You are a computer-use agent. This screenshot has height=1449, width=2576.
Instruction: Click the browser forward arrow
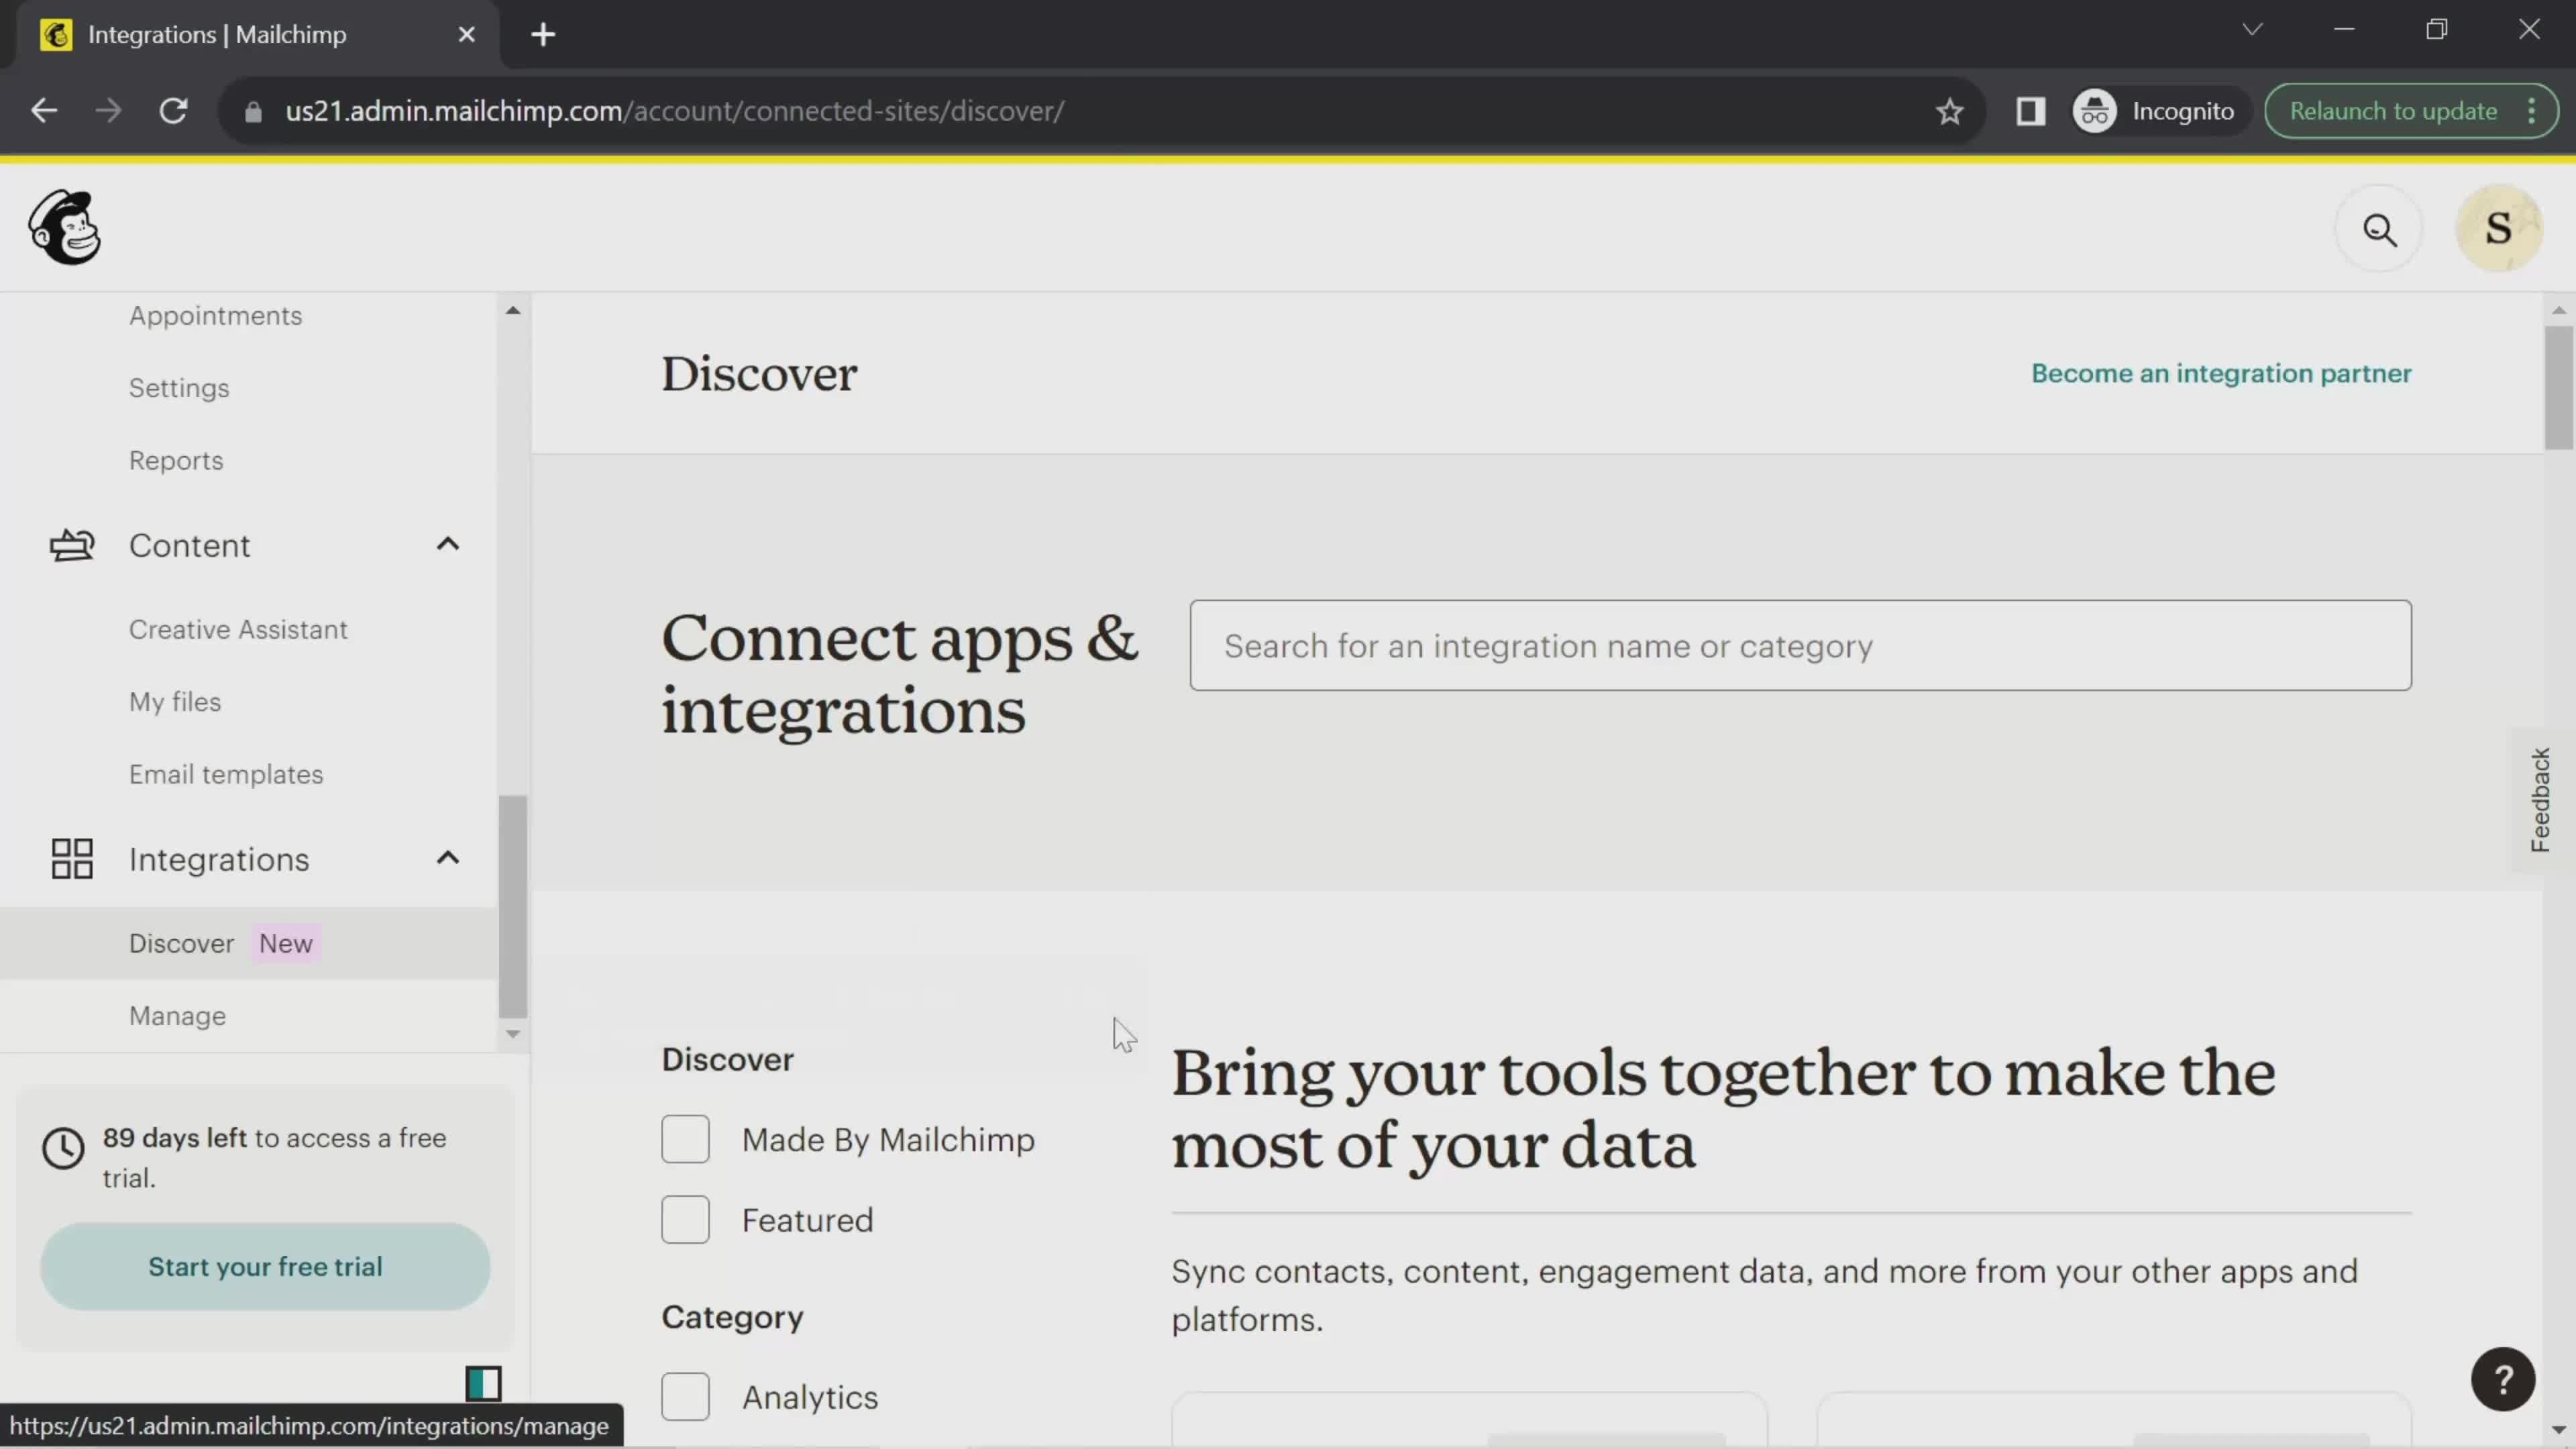point(108,111)
